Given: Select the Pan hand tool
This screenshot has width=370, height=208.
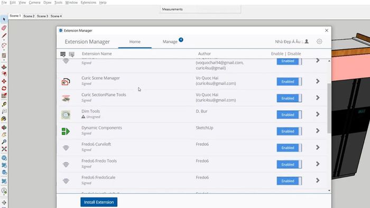Looking at the screenshot, I should click(4, 135).
